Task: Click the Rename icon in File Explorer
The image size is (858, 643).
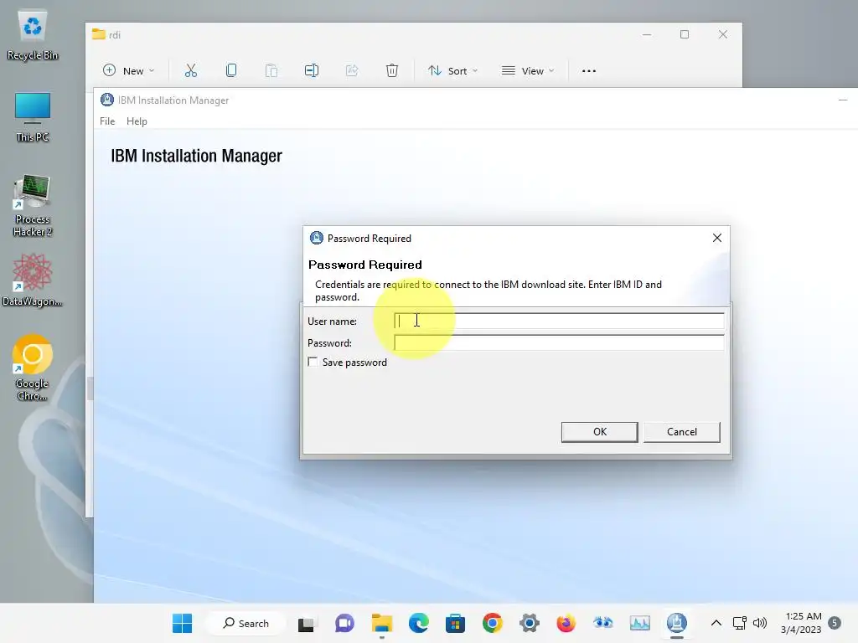Action: pos(312,70)
